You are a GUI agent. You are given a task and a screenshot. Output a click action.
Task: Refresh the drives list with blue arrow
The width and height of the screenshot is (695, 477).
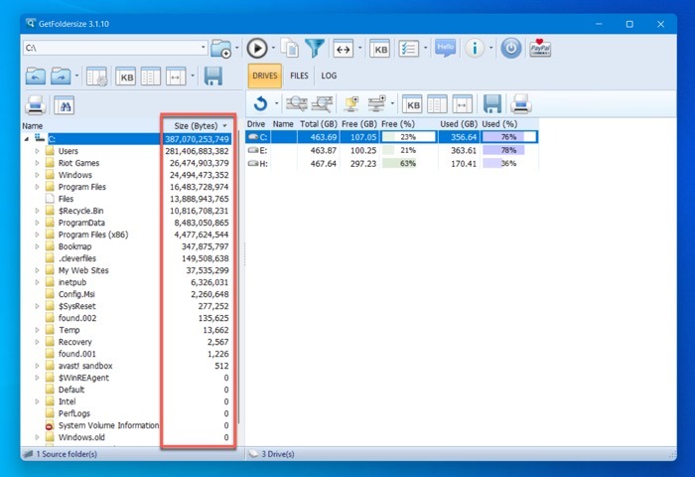(260, 103)
